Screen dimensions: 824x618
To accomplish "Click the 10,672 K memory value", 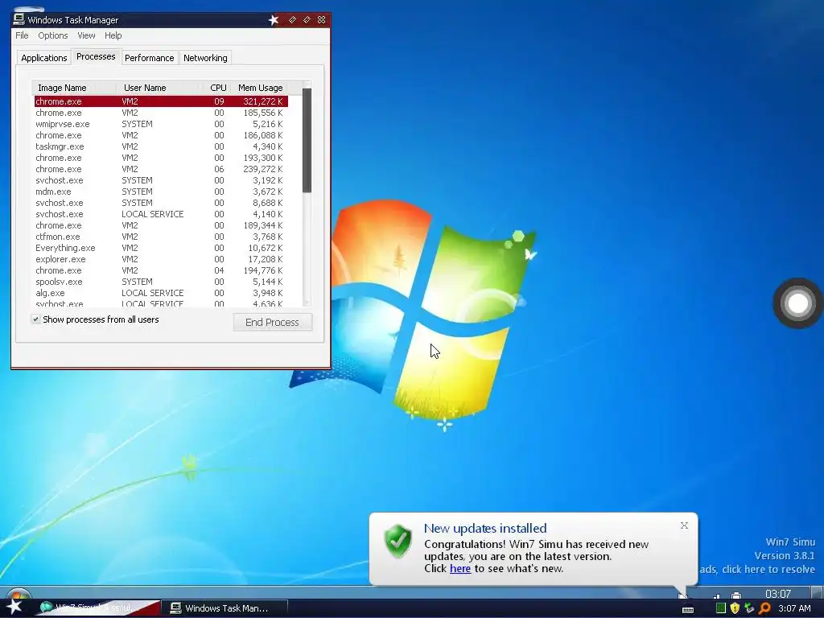I will [266, 248].
